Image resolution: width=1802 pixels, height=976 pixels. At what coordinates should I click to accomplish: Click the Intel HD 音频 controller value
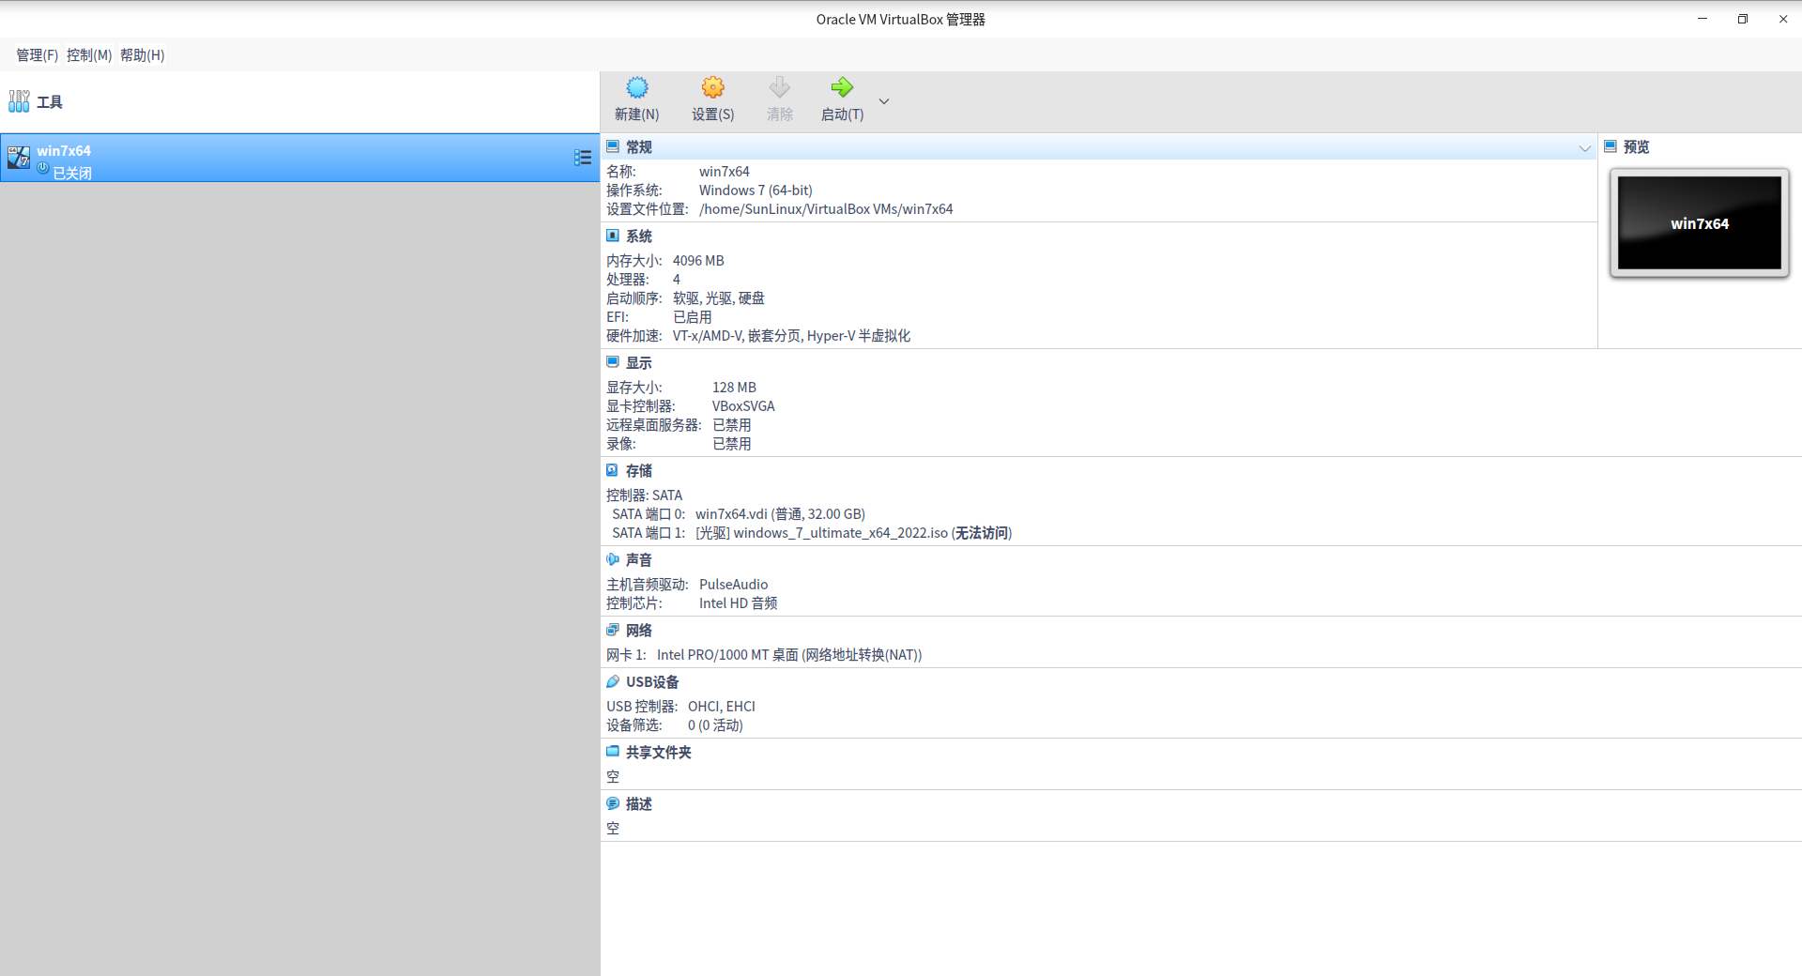[738, 603]
